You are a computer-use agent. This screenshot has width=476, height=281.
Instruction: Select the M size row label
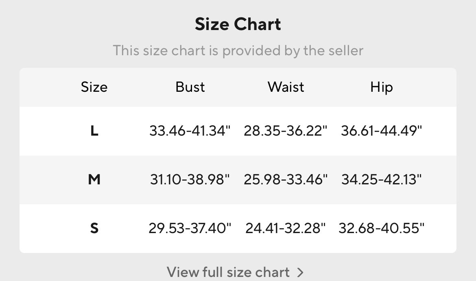click(x=94, y=179)
